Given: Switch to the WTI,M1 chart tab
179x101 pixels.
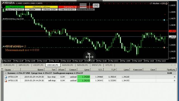Looking at the screenshot, I should (109, 65).
